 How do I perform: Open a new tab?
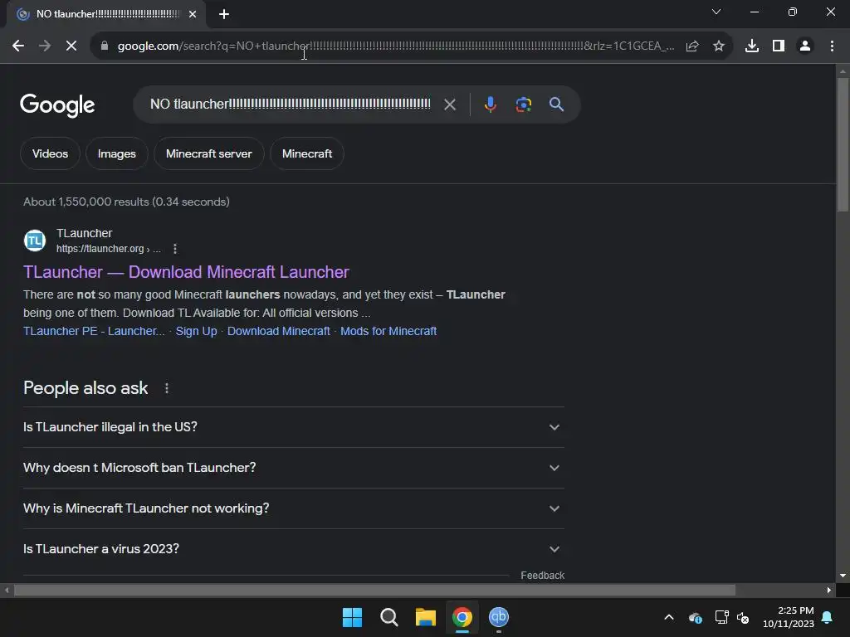pos(224,14)
